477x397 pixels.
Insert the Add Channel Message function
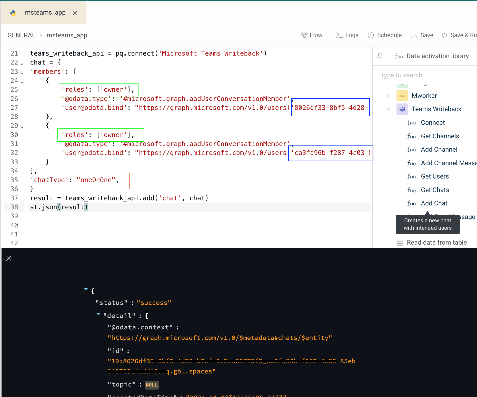pos(449,163)
